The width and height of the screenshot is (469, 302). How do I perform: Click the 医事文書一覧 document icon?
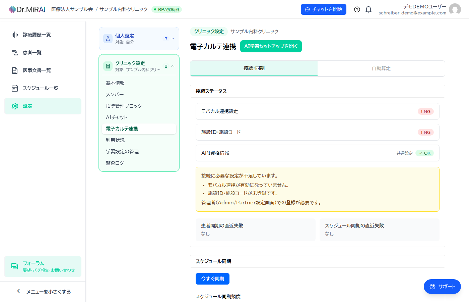(x=15, y=70)
